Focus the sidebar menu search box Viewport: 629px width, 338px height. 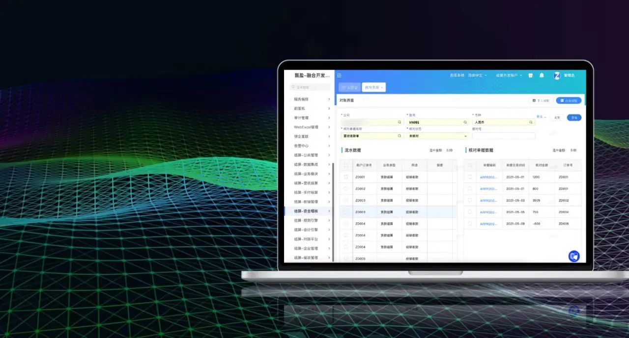pos(309,87)
